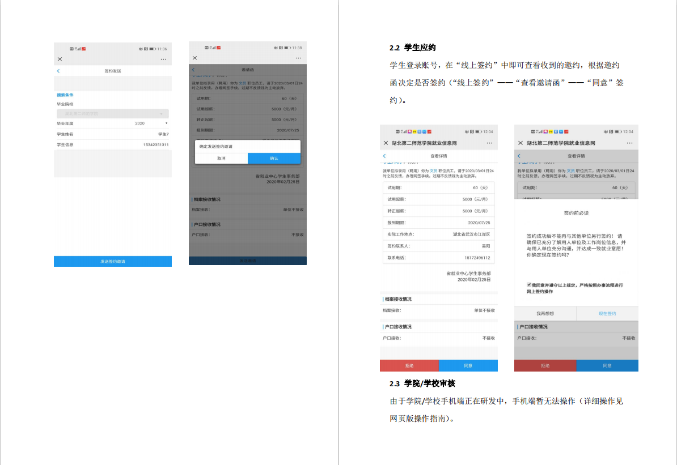Expand the 毕业年度 2020 dropdown arrow
677x465 pixels.
pyautogui.click(x=166, y=123)
